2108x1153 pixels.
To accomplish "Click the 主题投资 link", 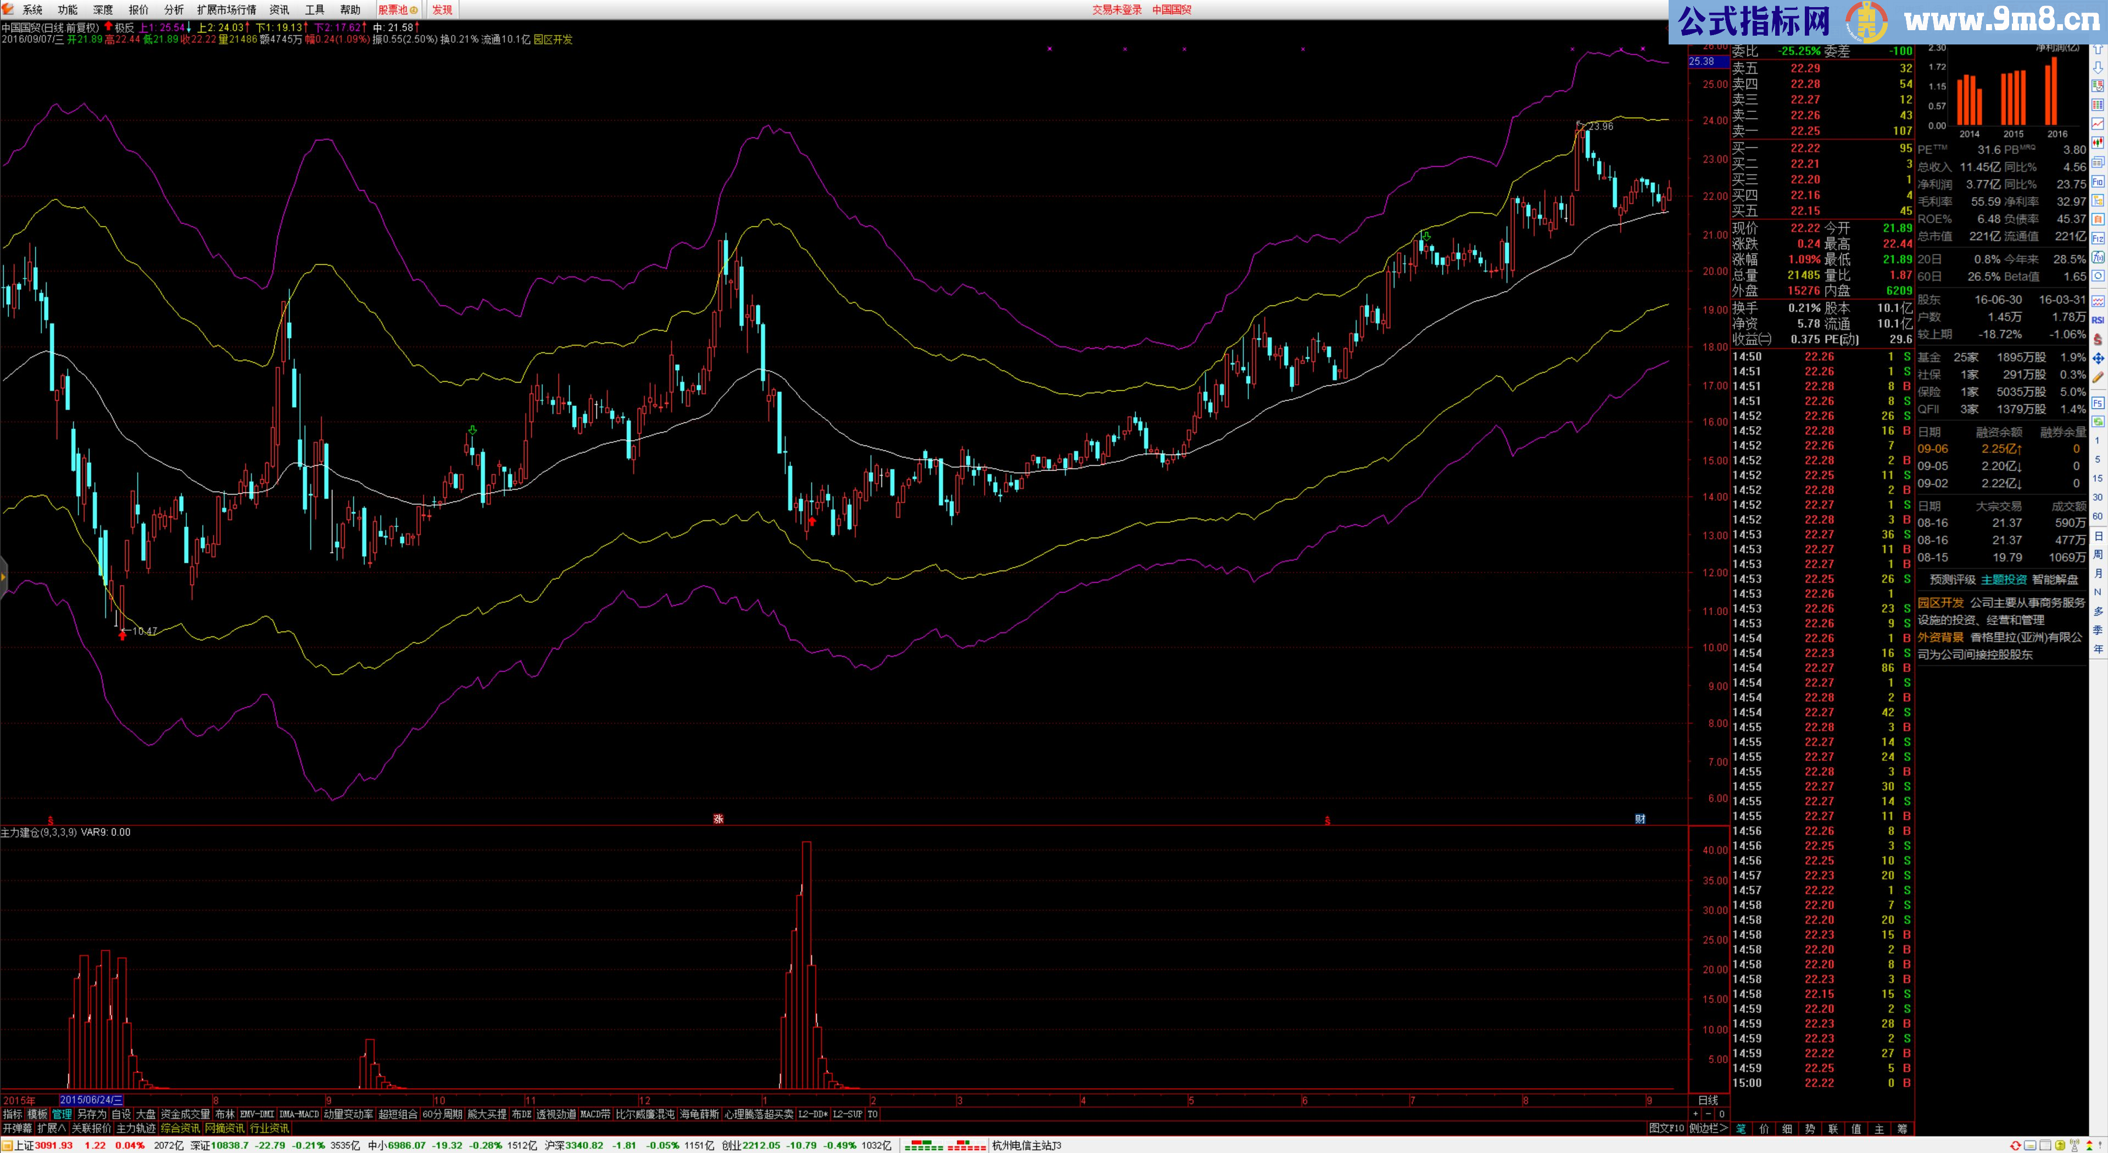I will click(x=2003, y=579).
